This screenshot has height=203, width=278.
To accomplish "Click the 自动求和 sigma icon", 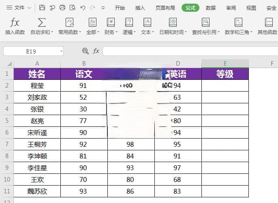I will tap(42, 23).
